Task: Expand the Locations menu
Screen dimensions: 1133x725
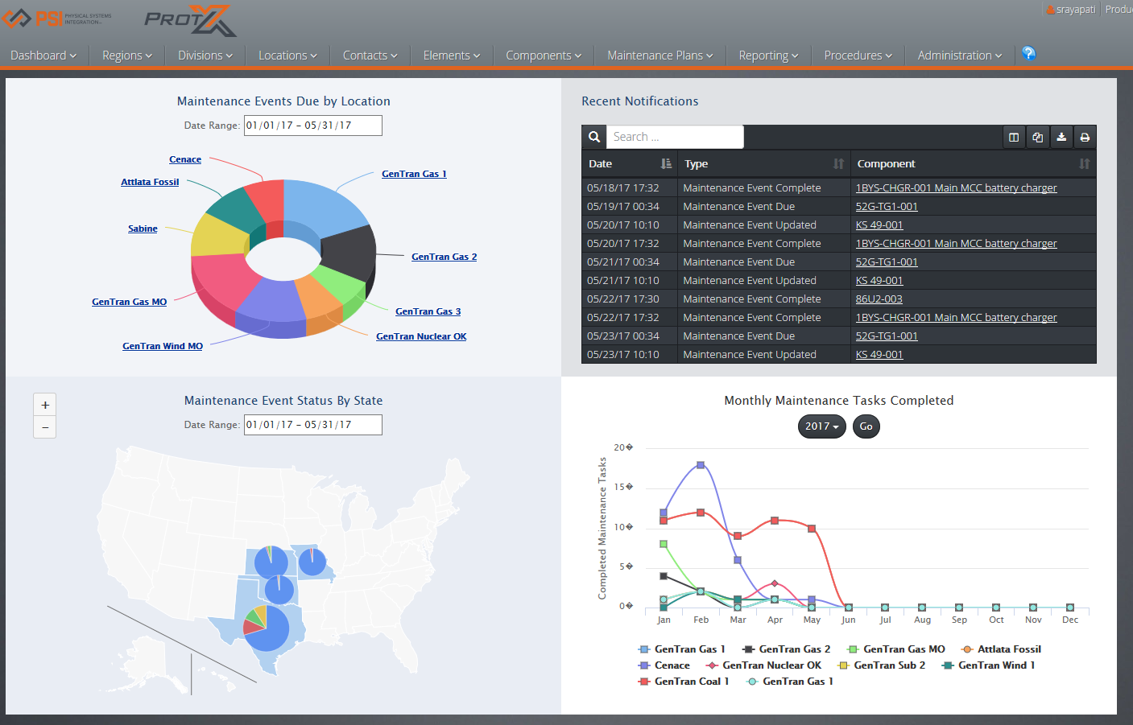Action: coord(287,56)
